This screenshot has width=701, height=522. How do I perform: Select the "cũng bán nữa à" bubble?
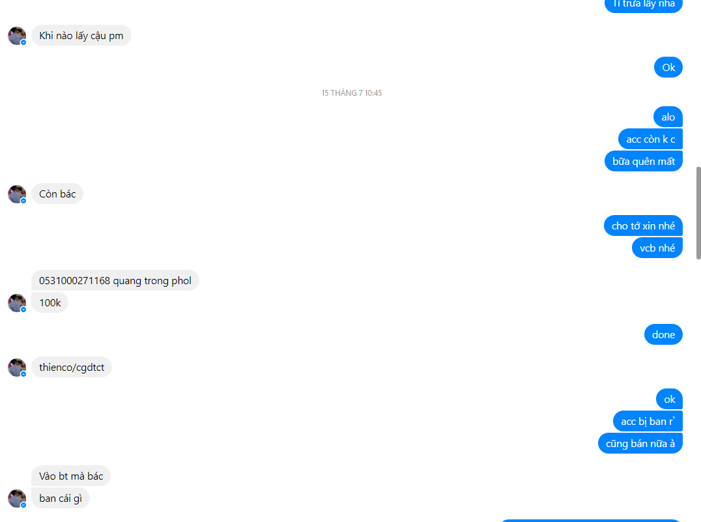[x=640, y=443]
